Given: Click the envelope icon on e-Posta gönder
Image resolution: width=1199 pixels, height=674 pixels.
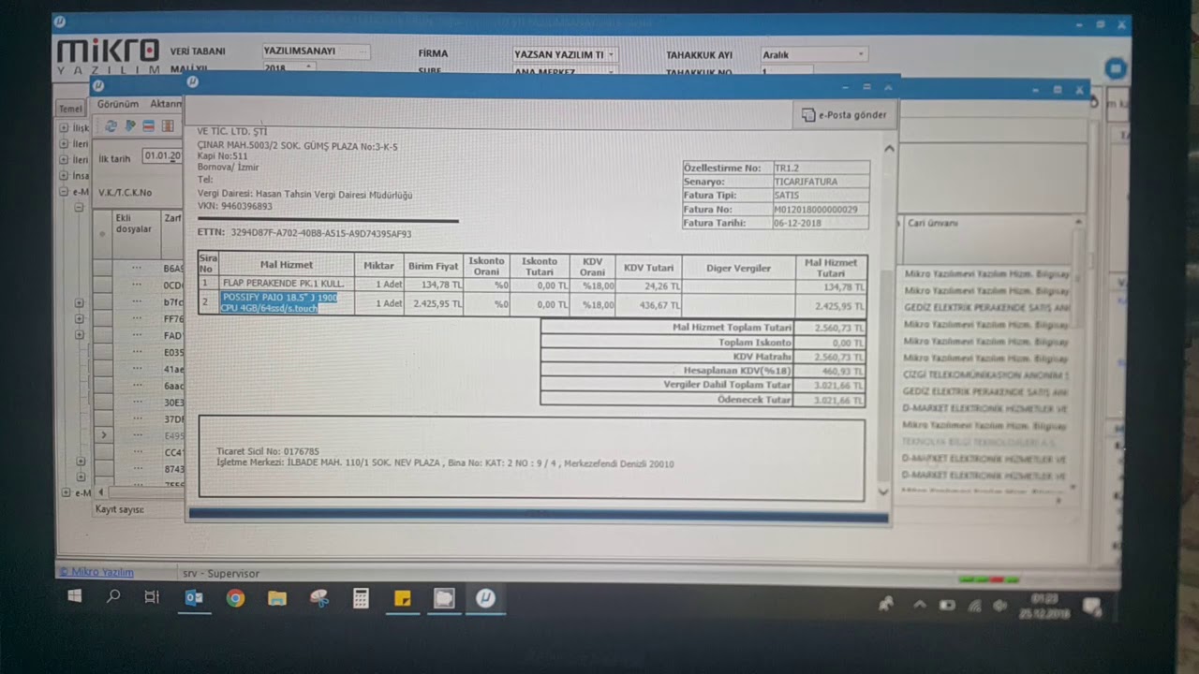Looking at the screenshot, I should coord(808,114).
